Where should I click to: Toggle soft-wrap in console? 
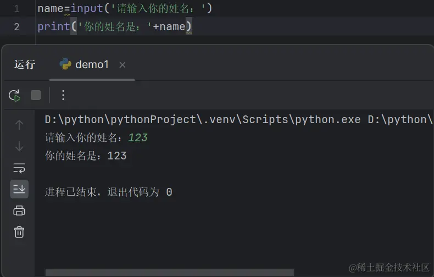[x=19, y=168]
